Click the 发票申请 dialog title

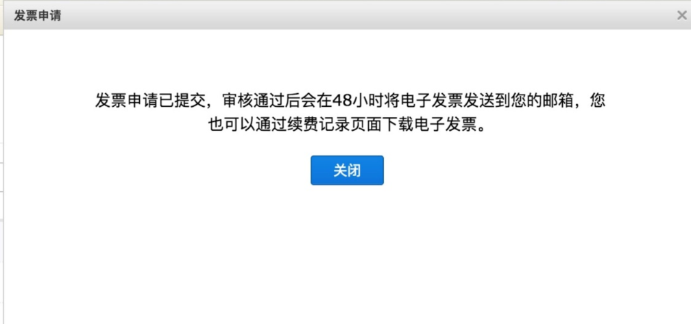click(38, 16)
